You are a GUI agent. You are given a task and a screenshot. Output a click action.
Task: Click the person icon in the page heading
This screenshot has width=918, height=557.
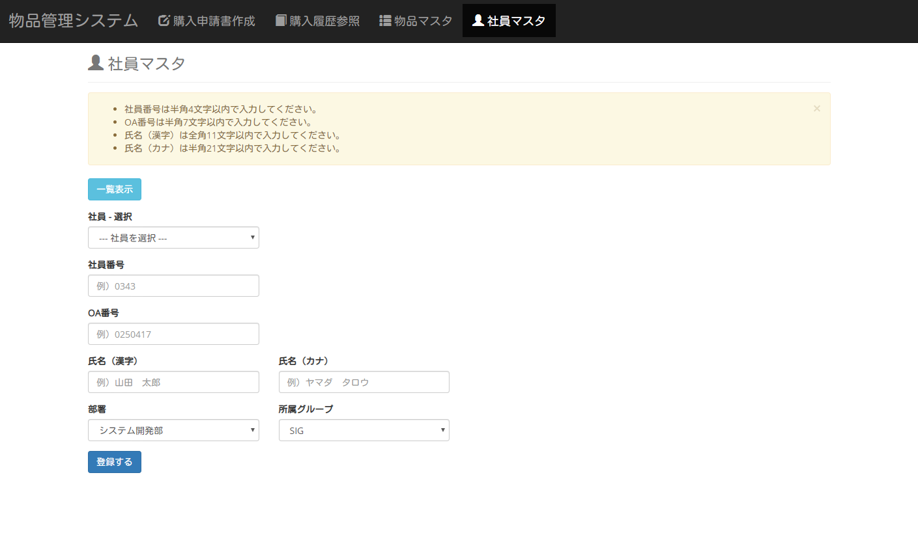pos(96,63)
